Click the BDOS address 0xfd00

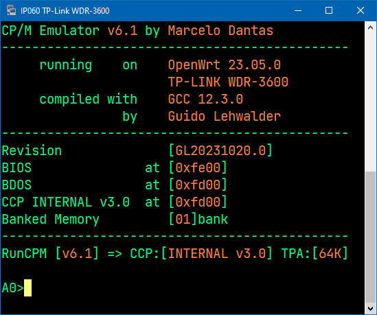pos(198,185)
